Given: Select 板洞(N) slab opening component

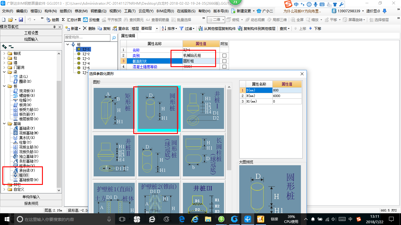Looking at the screenshot, I should 23,105.
